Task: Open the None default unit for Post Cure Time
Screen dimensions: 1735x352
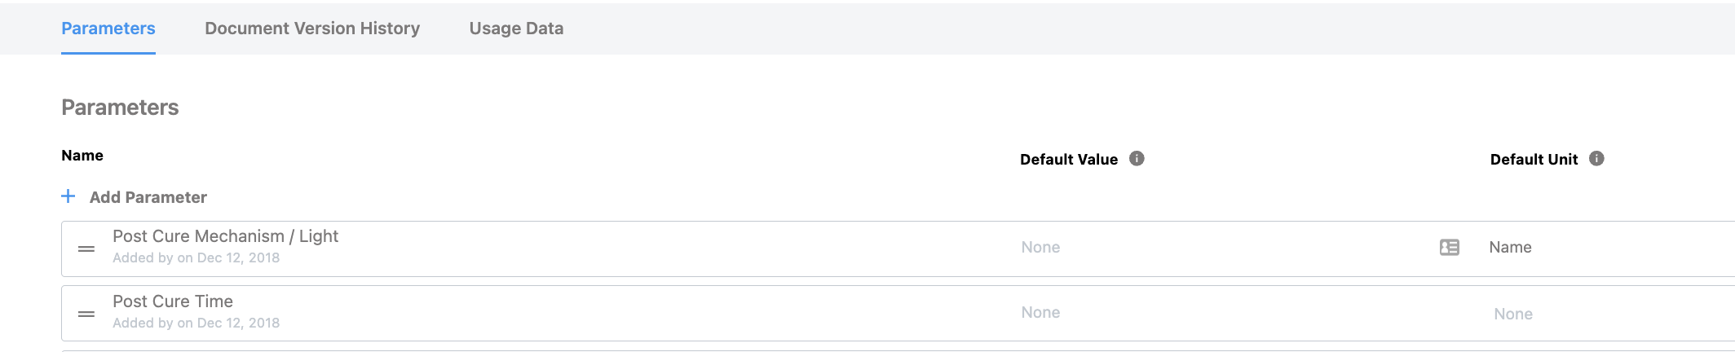Action: coord(1513,314)
